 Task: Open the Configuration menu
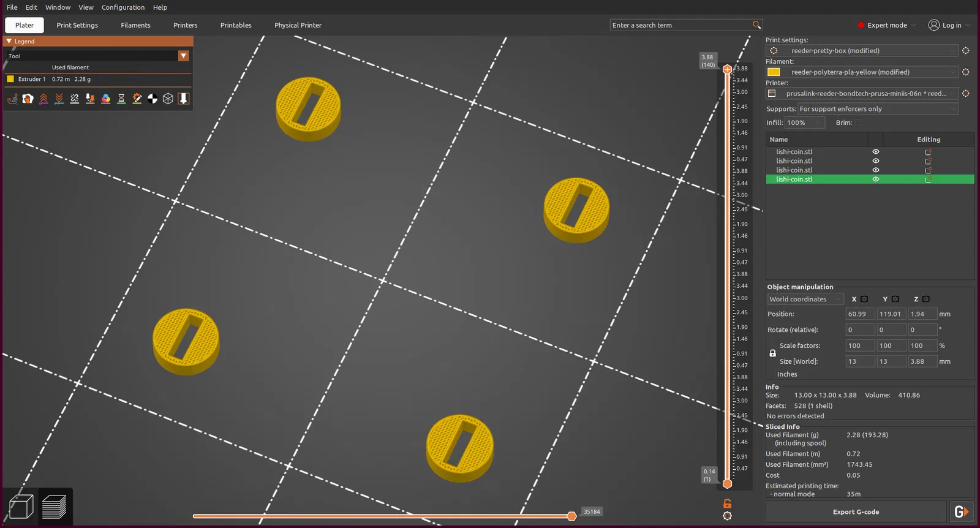point(123,7)
